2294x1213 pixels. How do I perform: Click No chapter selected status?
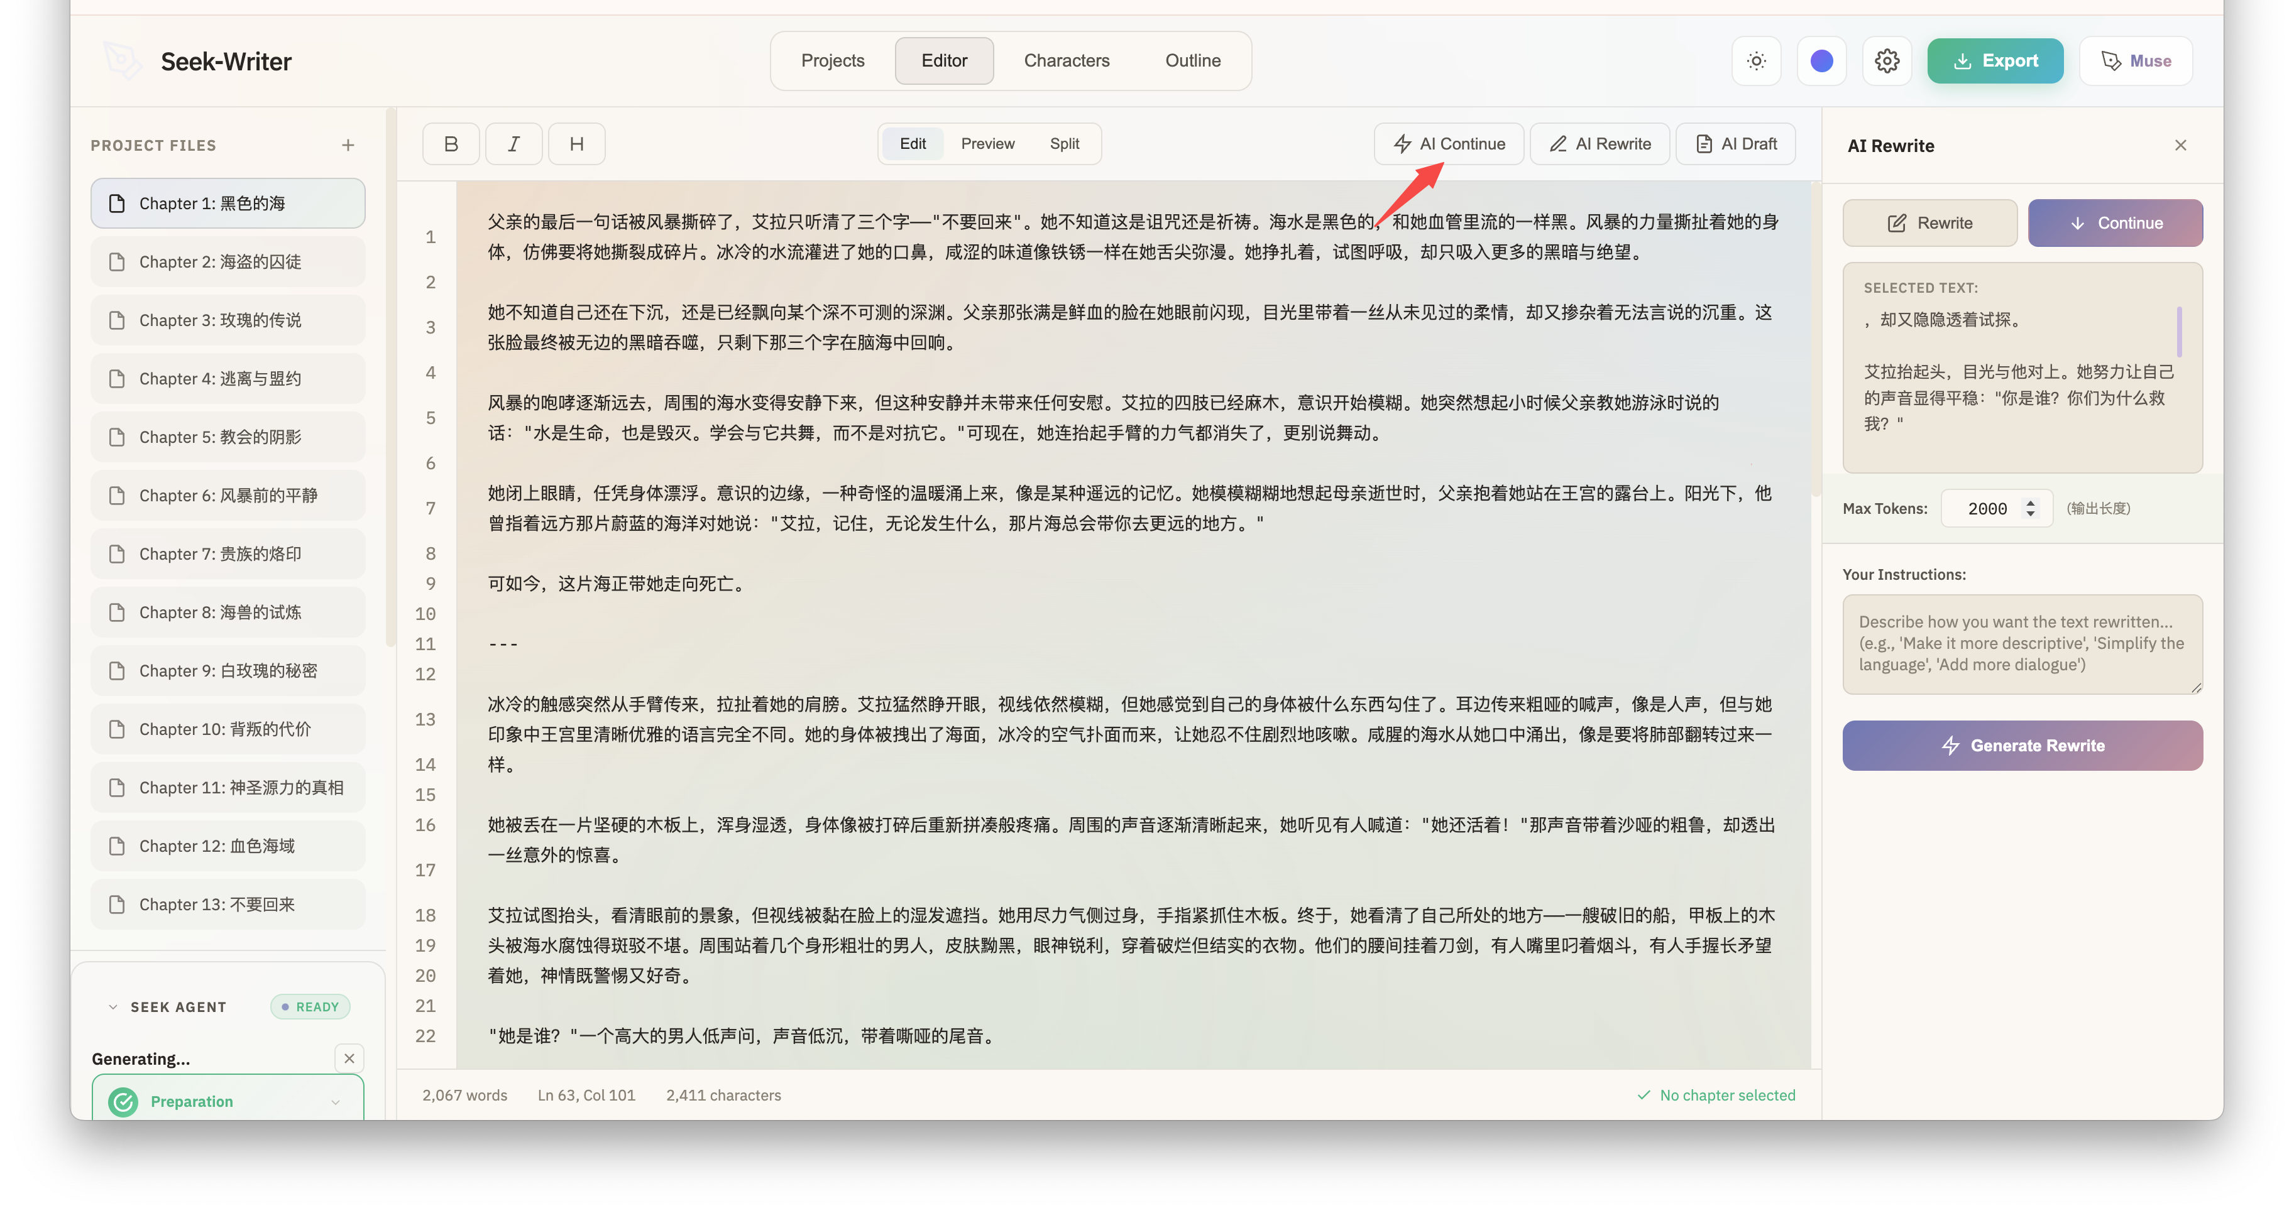click(1716, 1095)
